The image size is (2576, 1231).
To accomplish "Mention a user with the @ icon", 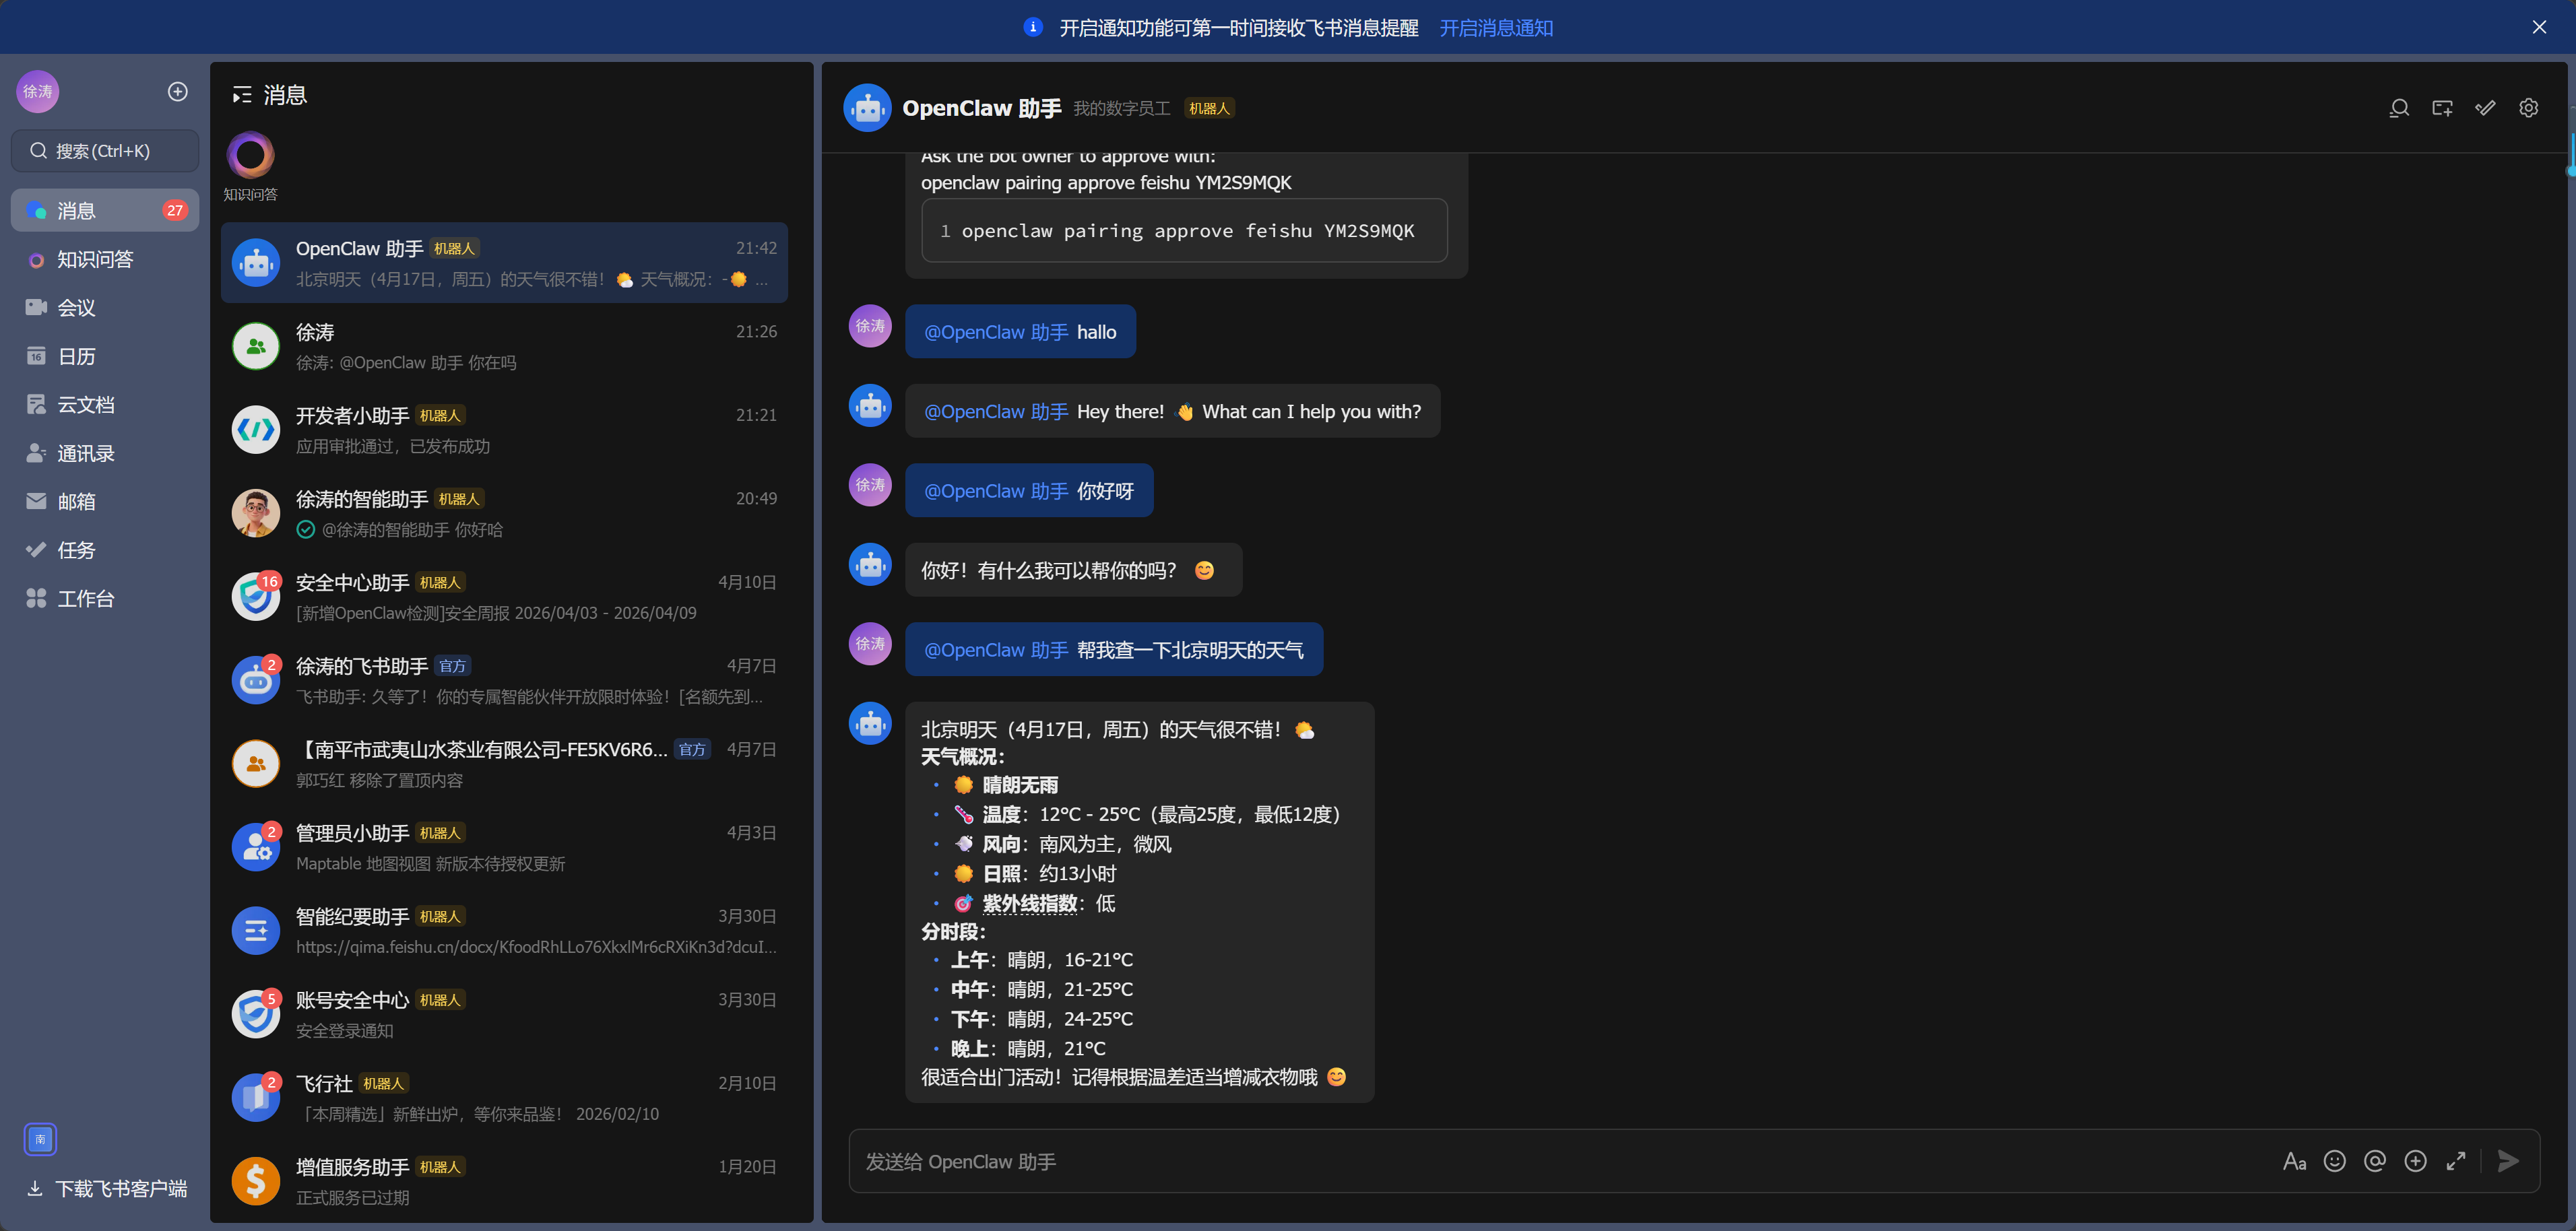I will (2375, 1161).
